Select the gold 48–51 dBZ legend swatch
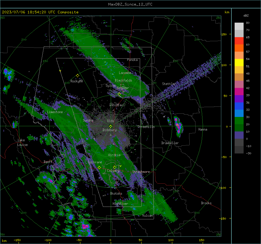 coord(239,70)
